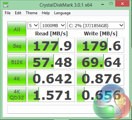Click the 512K read result 57.48
Image resolution: width=132 pixels, height=120 pixels.
click(51, 62)
